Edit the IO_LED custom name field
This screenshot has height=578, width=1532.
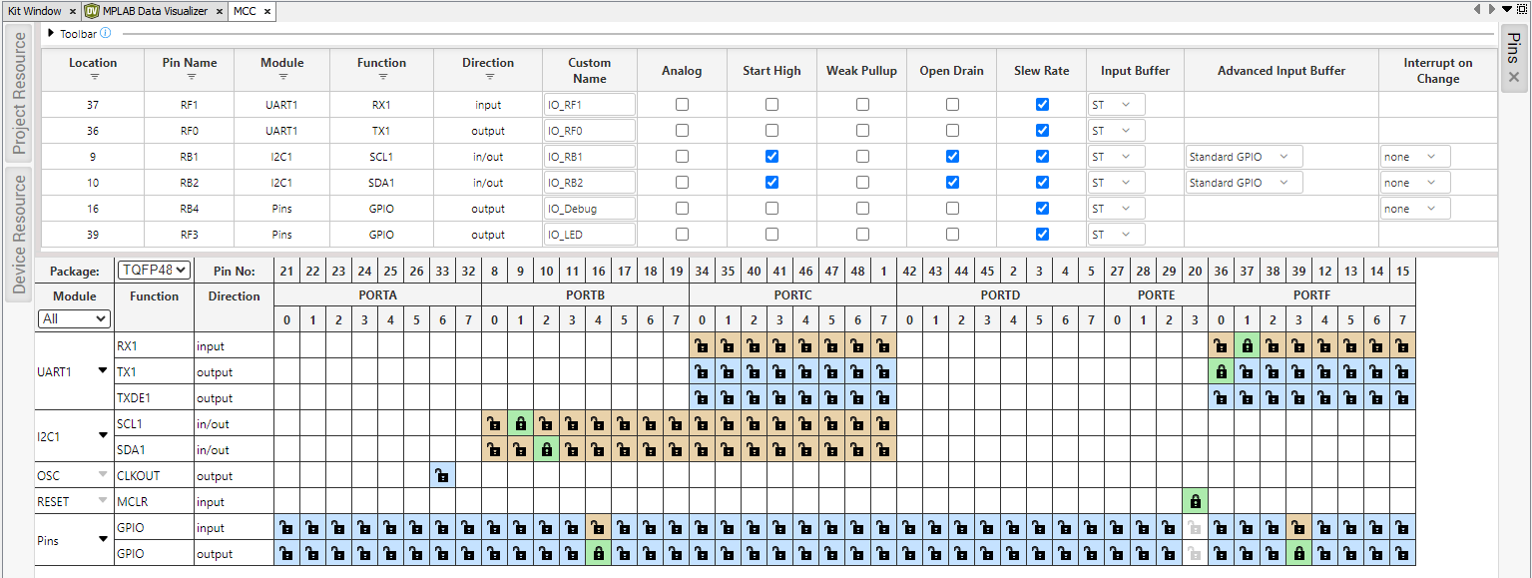pos(590,234)
